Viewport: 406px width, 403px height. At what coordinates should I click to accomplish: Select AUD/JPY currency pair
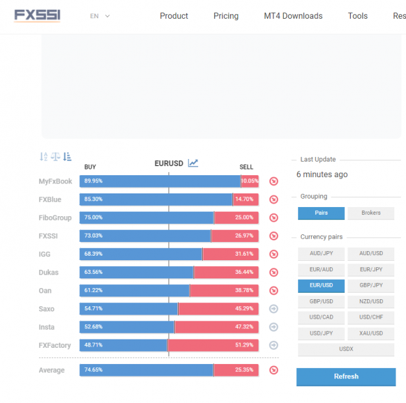pos(321,254)
